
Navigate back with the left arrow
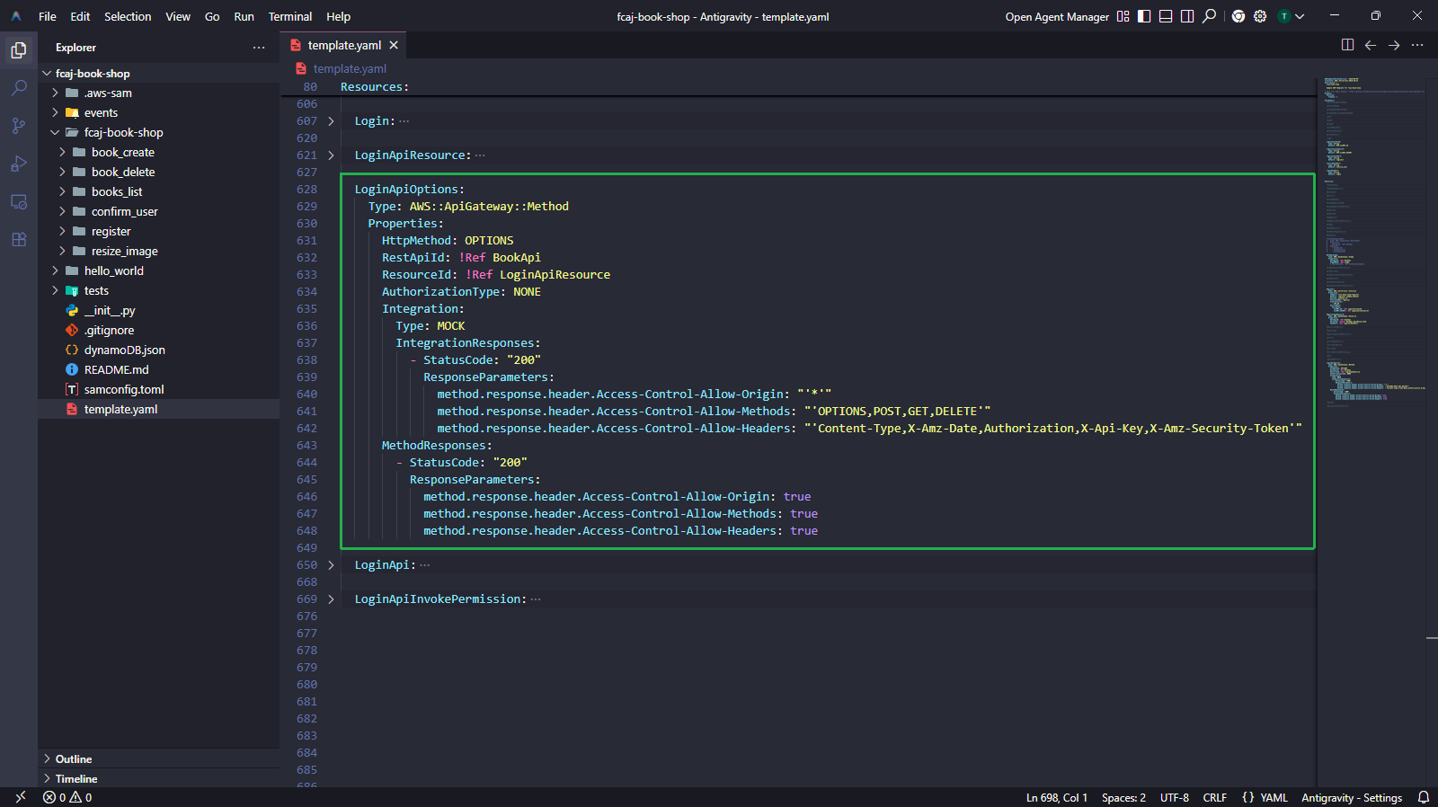point(1371,45)
